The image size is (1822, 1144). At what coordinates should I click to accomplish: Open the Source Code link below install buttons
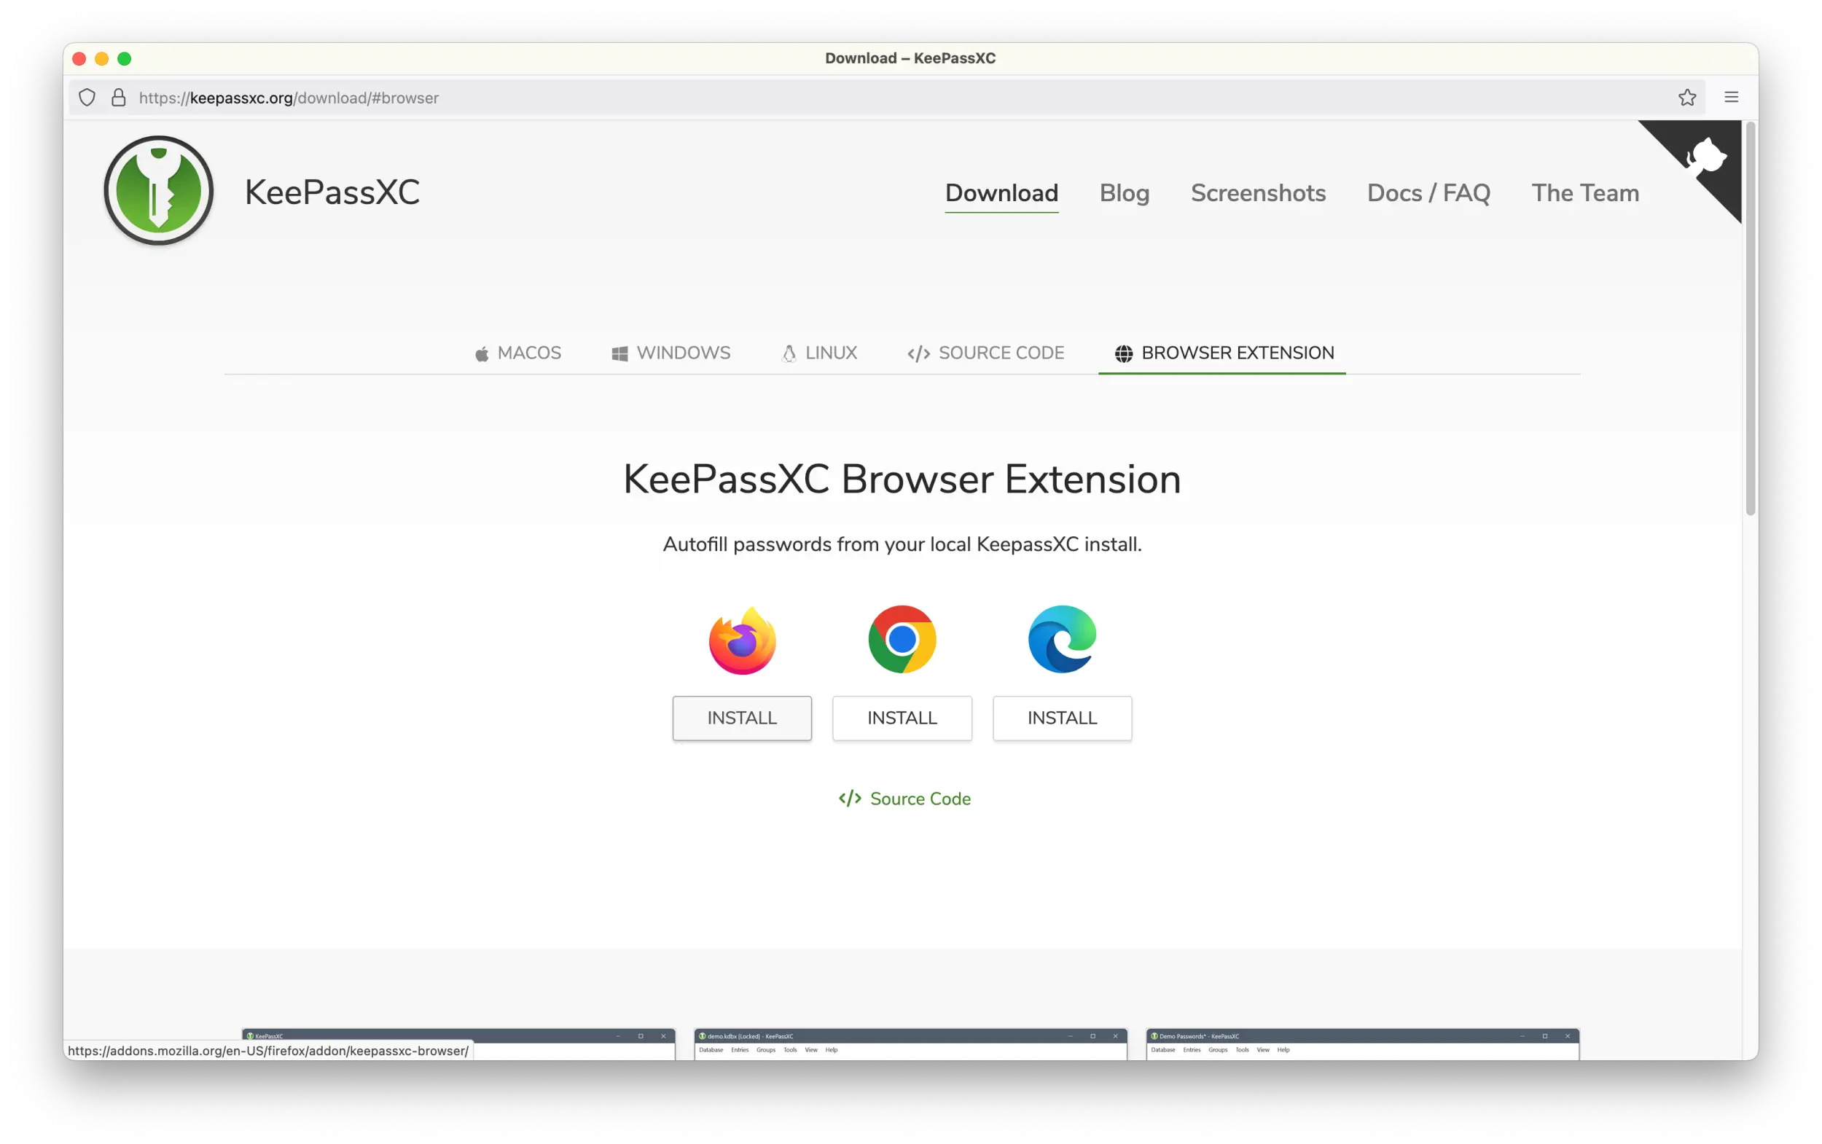(904, 798)
